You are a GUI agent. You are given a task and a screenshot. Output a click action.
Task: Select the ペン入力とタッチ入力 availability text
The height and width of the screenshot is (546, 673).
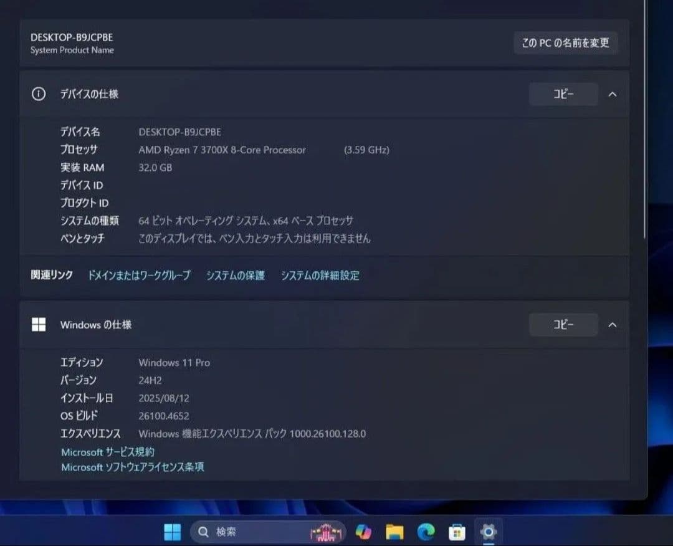click(x=254, y=239)
